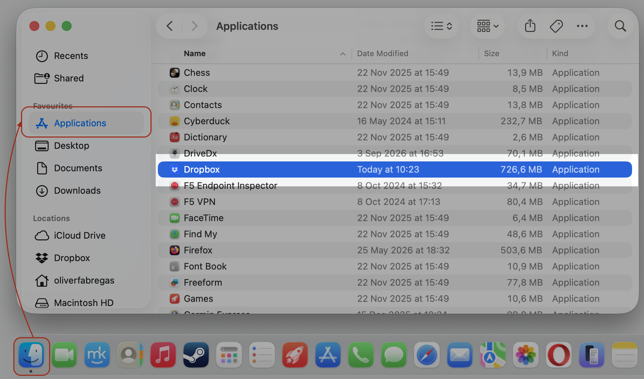Select Applications in the sidebar
The width and height of the screenshot is (644, 379).
coord(86,123)
